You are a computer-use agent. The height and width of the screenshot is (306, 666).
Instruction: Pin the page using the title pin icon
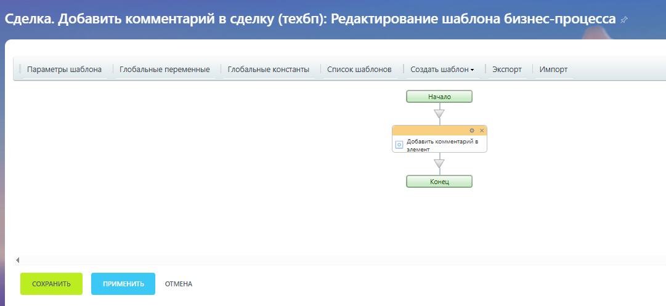coord(624,20)
